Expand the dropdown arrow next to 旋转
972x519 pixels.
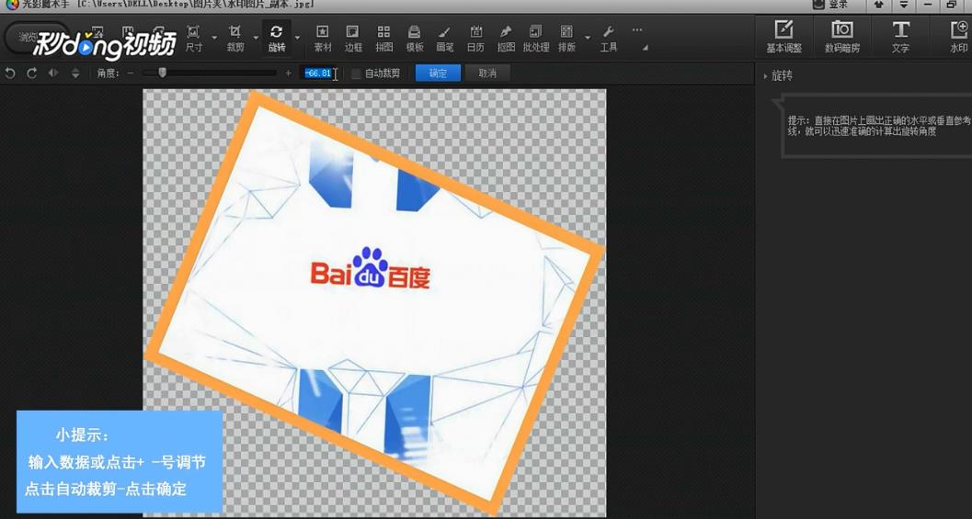click(298, 38)
